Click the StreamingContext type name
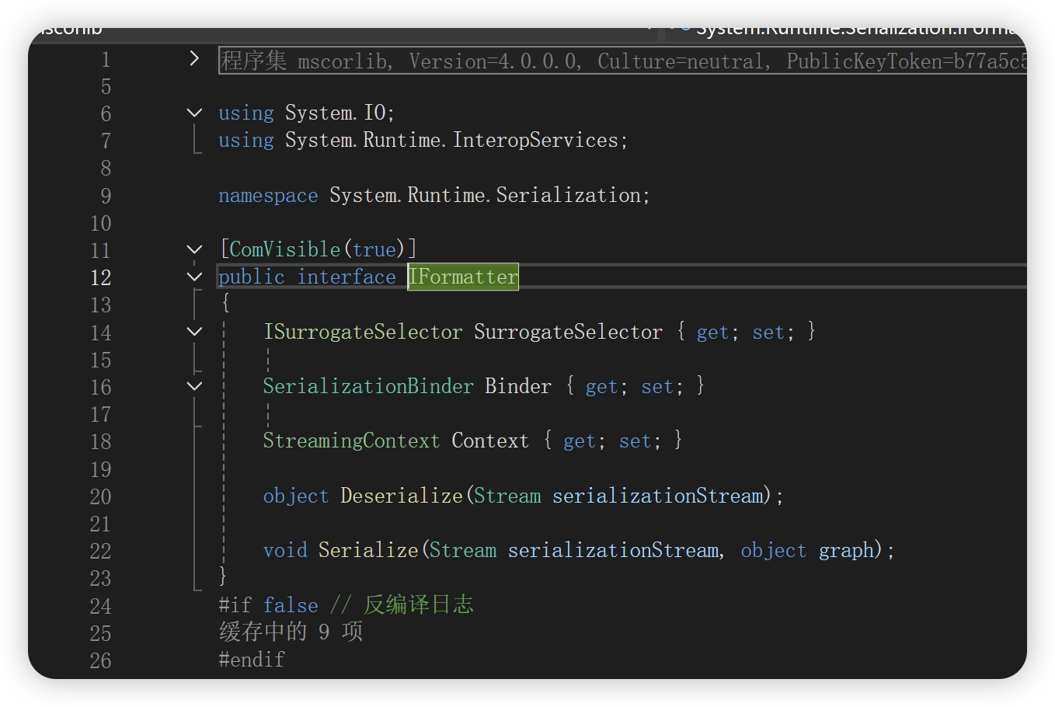1055x707 pixels. coord(351,441)
